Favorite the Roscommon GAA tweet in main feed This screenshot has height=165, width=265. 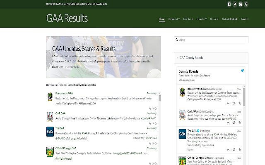pos(156,108)
